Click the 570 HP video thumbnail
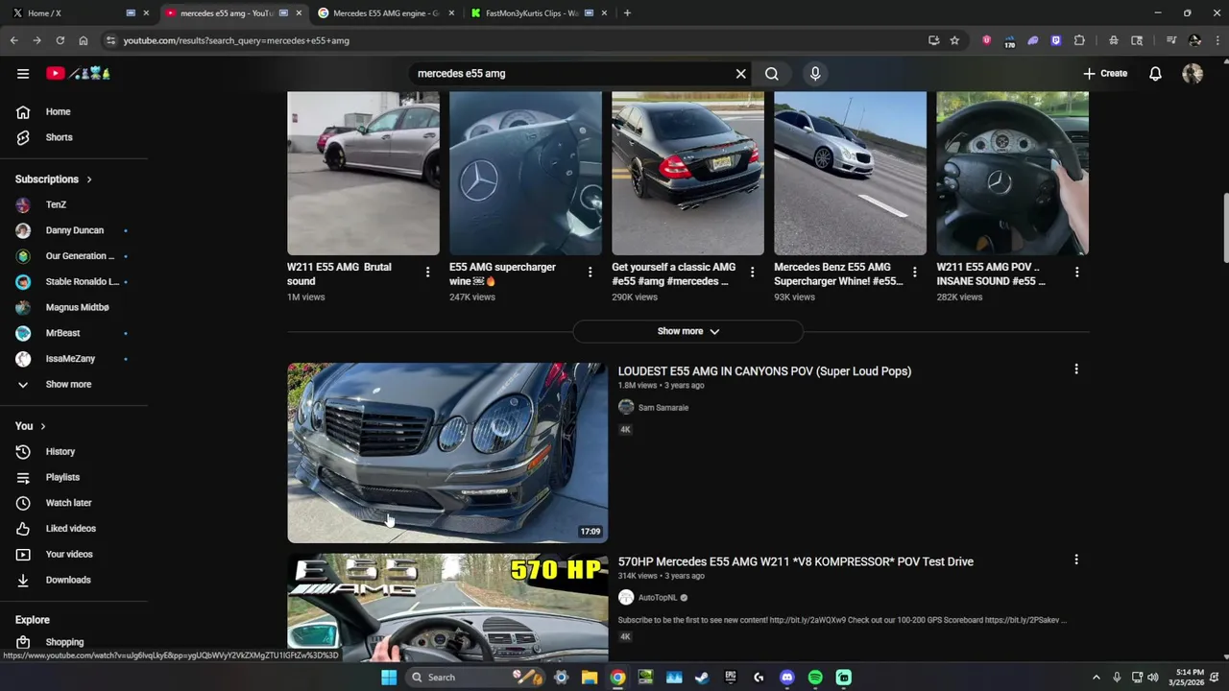Image resolution: width=1229 pixels, height=691 pixels. pyautogui.click(x=447, y=608)
